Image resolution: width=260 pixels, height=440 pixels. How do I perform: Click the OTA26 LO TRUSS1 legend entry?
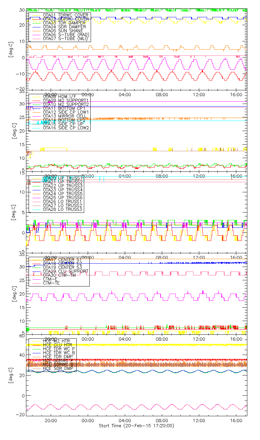63,201
